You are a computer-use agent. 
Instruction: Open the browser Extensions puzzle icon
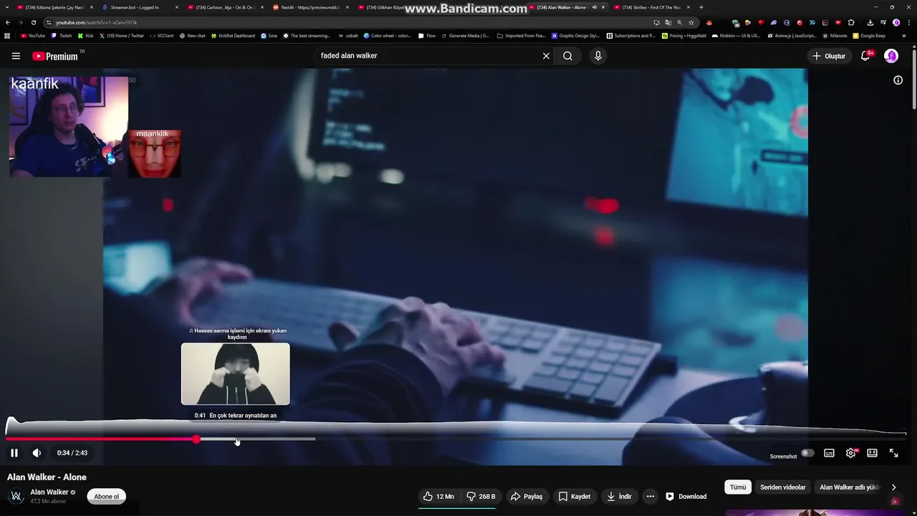[851, 22]
